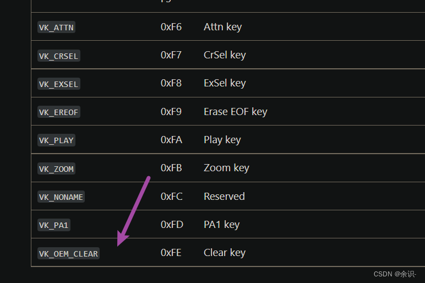Click the CSDN author watermark
The height and width of the screenshot is (283, 425).
(x=395, y=274)
